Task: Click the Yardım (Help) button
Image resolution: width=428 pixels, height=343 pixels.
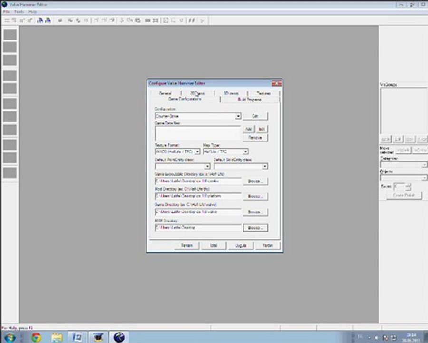Action: (x=267, y=245)
